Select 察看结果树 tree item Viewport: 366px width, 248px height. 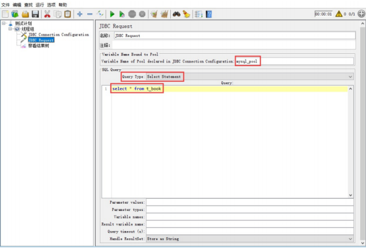(x=39, y=45)
